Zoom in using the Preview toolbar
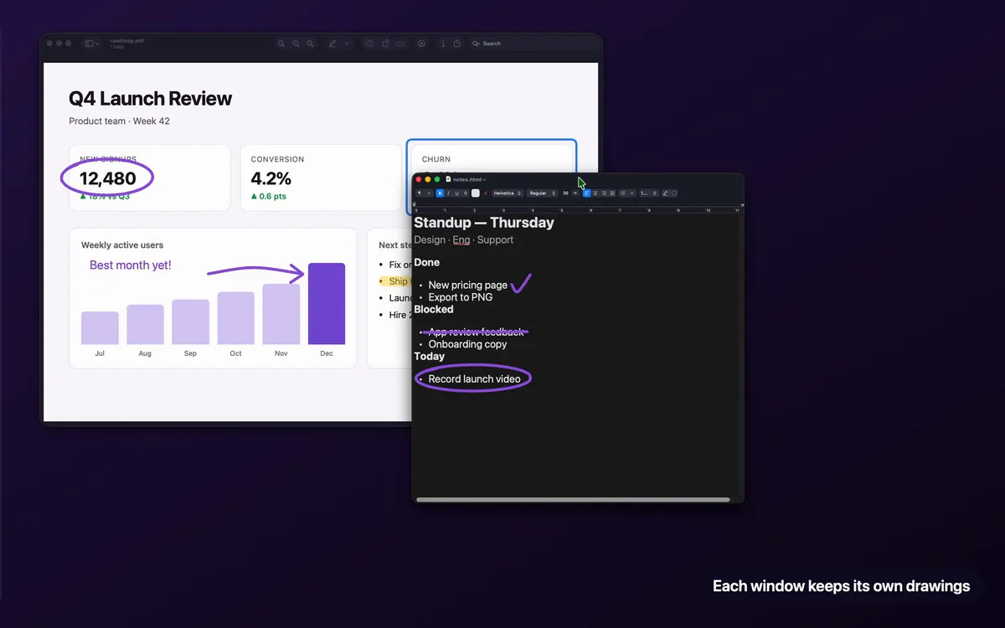 (x=310, y=44)
